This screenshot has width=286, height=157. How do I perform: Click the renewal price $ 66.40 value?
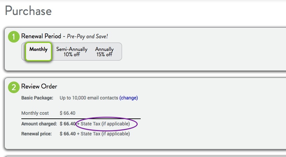pyautogui.click(x=67, y=134)
